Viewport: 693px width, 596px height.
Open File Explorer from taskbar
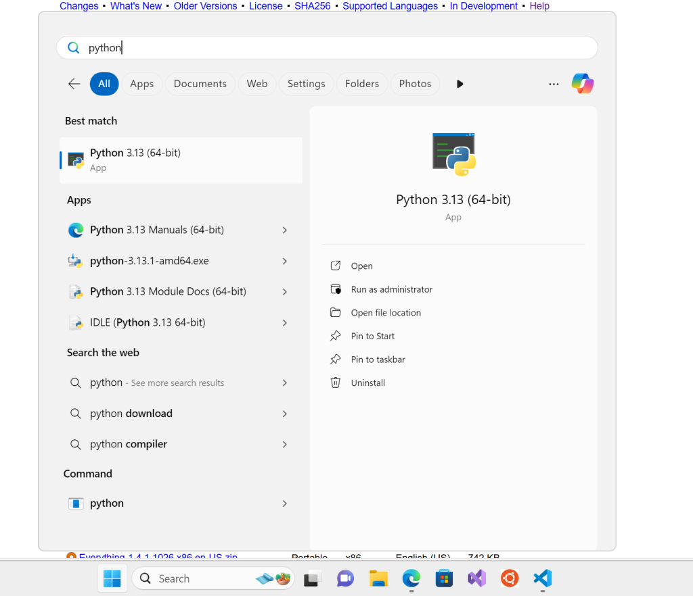(x=378, y=578)
